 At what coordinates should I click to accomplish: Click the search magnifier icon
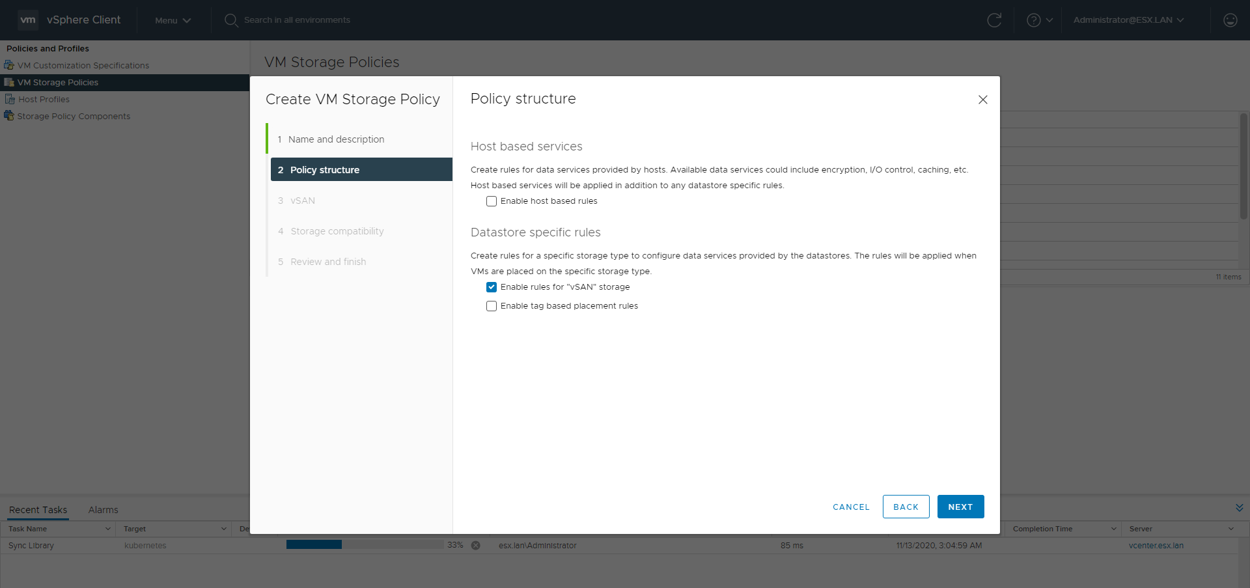pyautogui.click(x=230, y=20)
